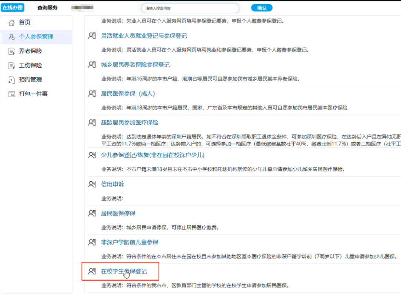Open 居民医保参保（成人） link
The width and height of the screenshot is (401, 295).
tap(128, 94)
